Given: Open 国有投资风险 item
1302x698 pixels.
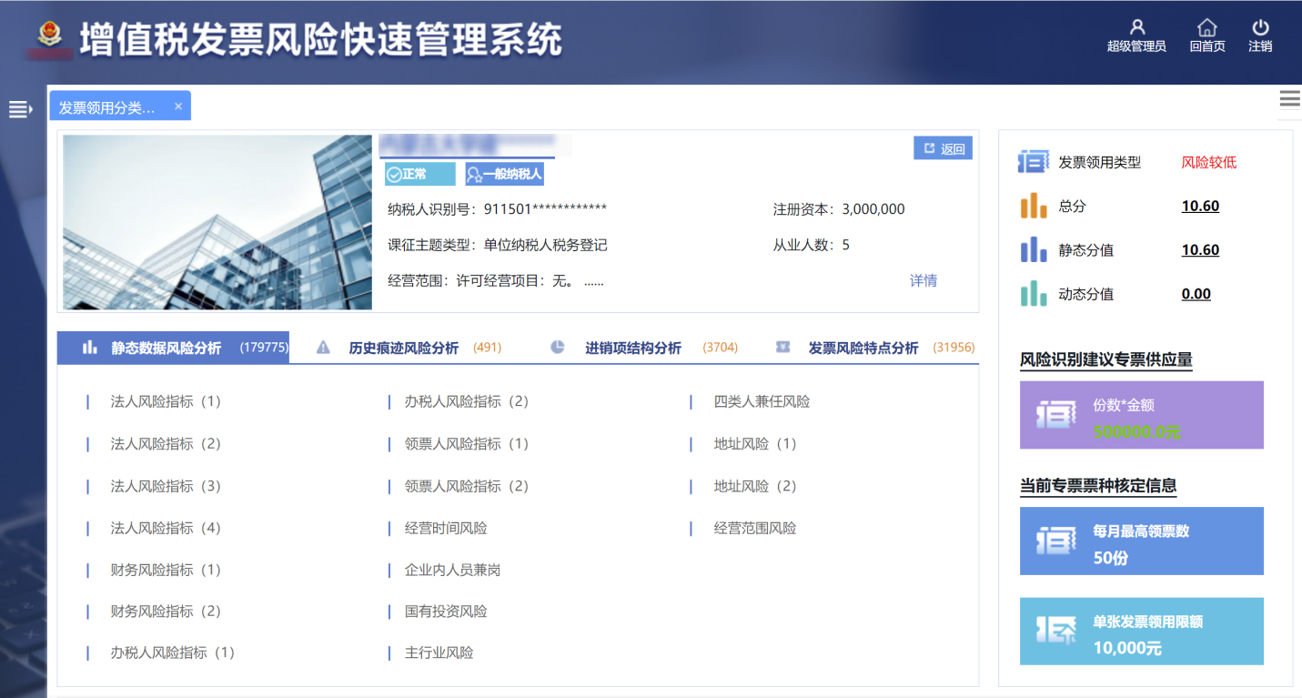Looking at the screenshot, I should pyautogui.click(x=446, y=612).
